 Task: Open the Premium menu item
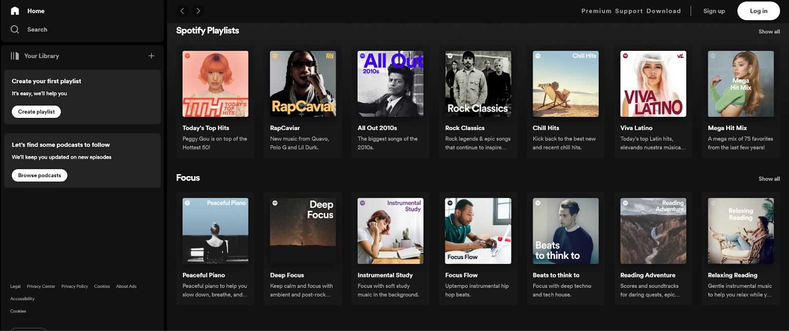pos(596,11)
